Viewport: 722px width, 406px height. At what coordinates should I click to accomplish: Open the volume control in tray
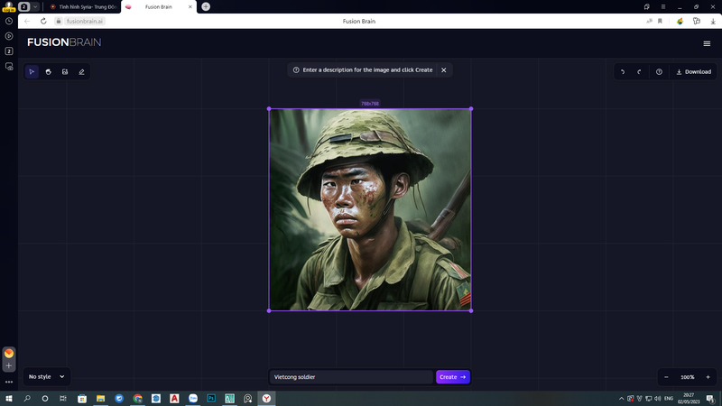pos(658,399)
